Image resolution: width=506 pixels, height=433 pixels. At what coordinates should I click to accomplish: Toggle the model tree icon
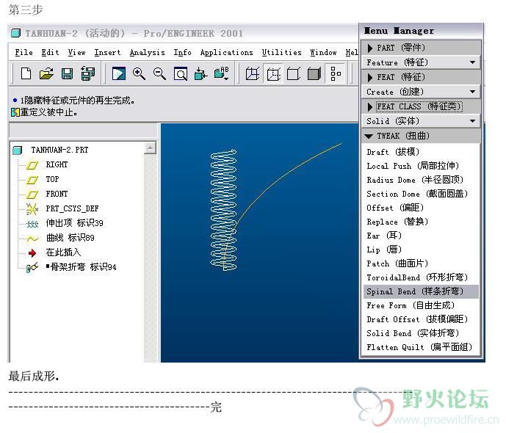[x=336, y=74]
